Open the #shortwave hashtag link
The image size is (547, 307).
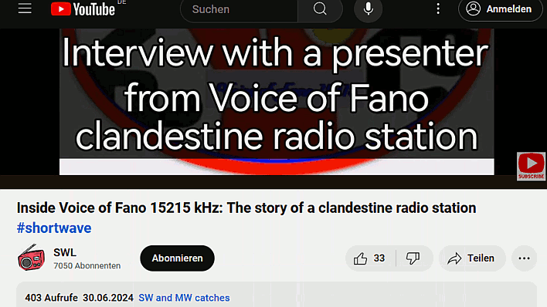click(x=54, y=228)
